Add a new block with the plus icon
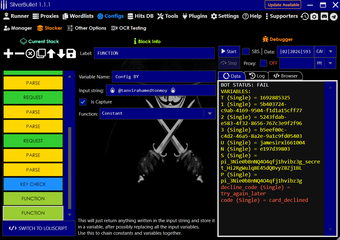This screenshot has height=240, width=340. (x=8, y=53)
